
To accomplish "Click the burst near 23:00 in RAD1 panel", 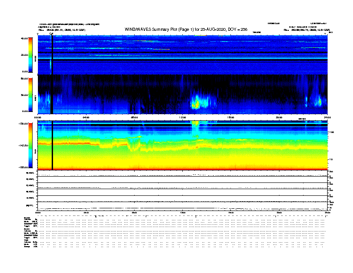I will click(319, 101).
